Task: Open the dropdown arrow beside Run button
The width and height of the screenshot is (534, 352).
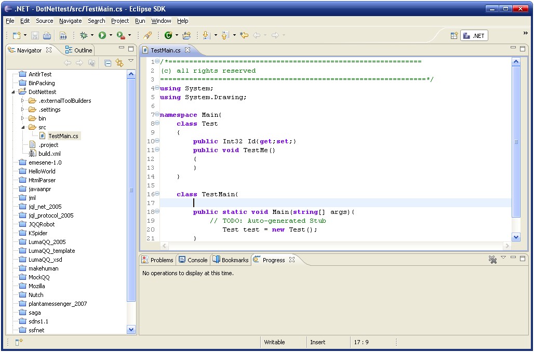Action: [x=111, y=35]
